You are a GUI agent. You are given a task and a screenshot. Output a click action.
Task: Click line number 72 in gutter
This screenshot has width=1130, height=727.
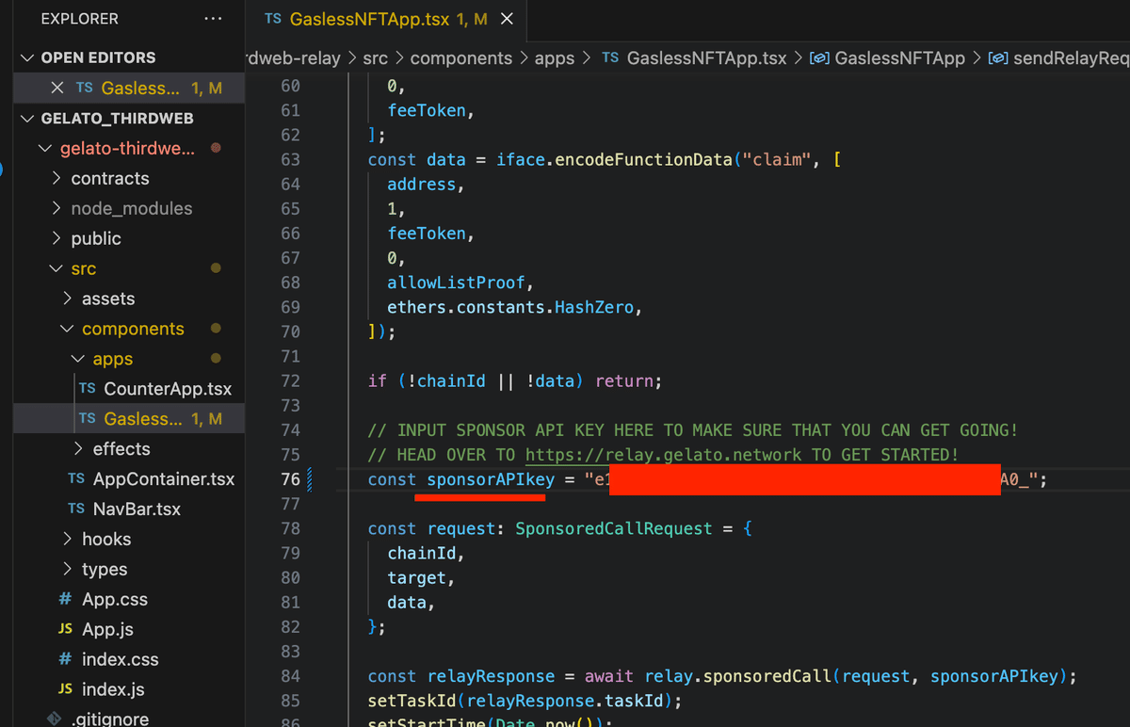[x=290, y=381]
